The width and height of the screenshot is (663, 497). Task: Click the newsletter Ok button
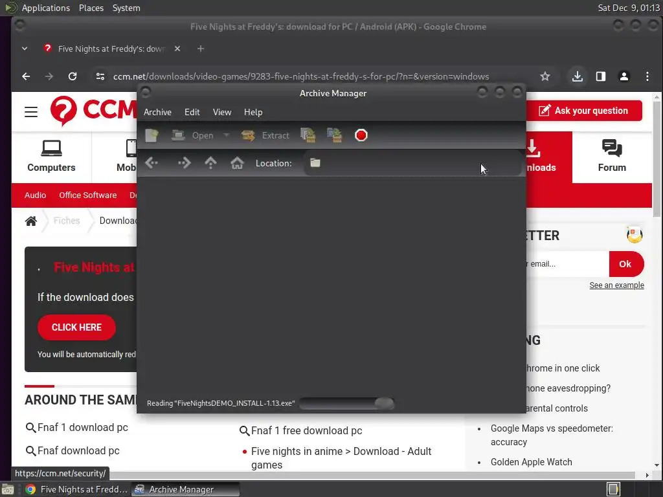(626, 264)
